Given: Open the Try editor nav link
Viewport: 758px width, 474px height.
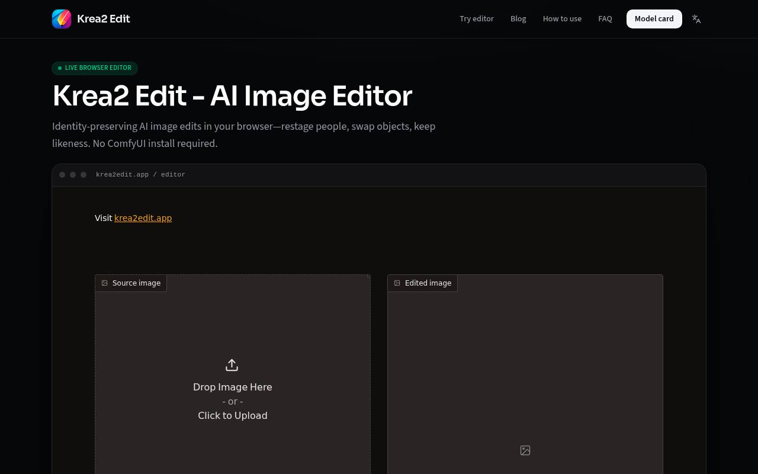Looking at the screenshot, I should tap(477, 19).
